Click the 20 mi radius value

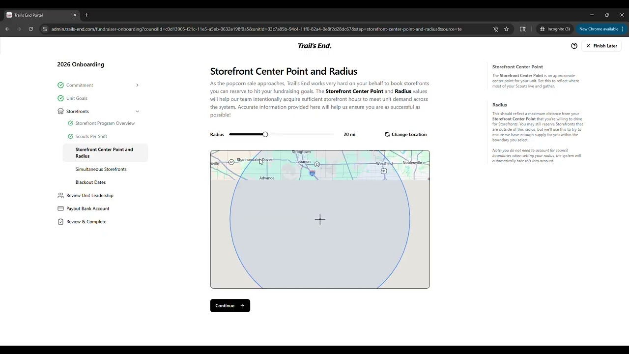pyautogui.click(x=349, y=134)
